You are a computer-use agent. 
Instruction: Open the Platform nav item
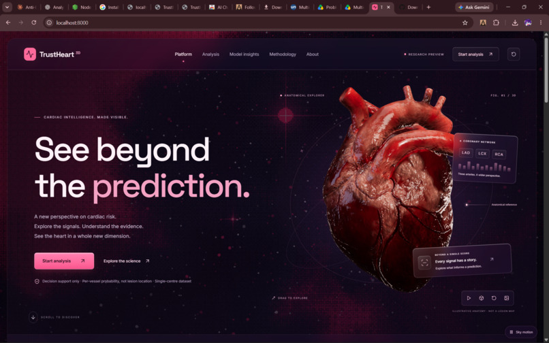pos(183,54)
